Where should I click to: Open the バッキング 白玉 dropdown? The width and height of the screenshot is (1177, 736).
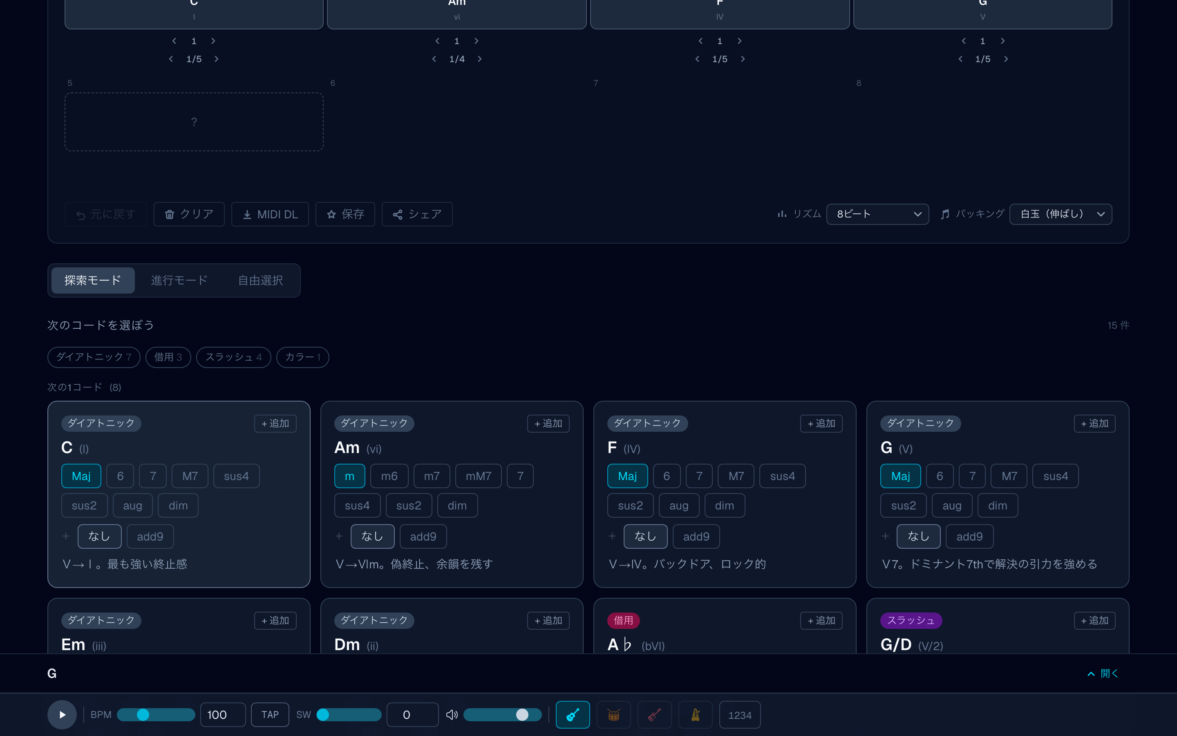[x=1060, y=214]
